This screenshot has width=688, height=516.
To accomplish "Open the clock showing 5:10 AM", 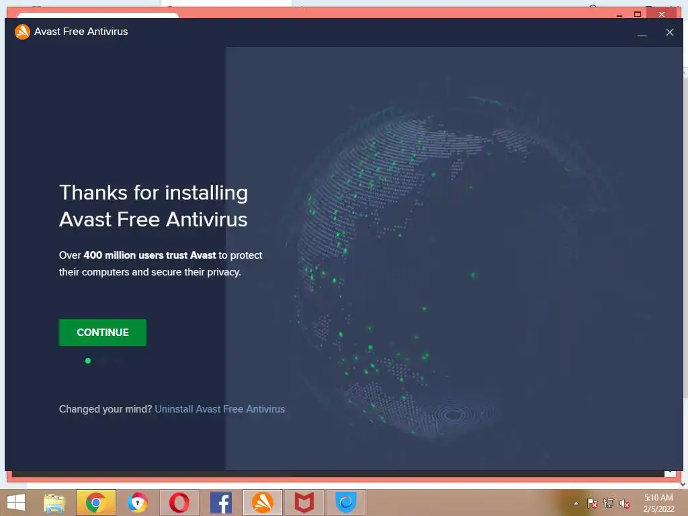I will click(x=658, y=503).
